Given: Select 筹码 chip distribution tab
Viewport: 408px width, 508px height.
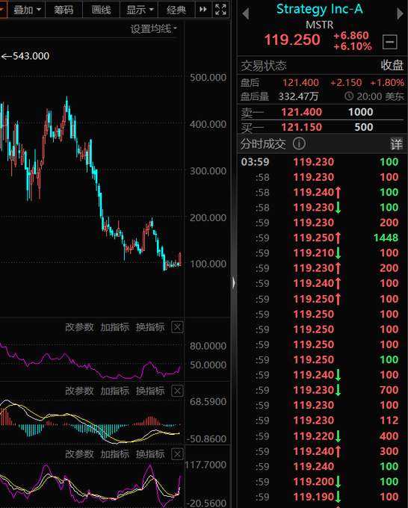Looking at the screenshot, I should coord(64,10).
